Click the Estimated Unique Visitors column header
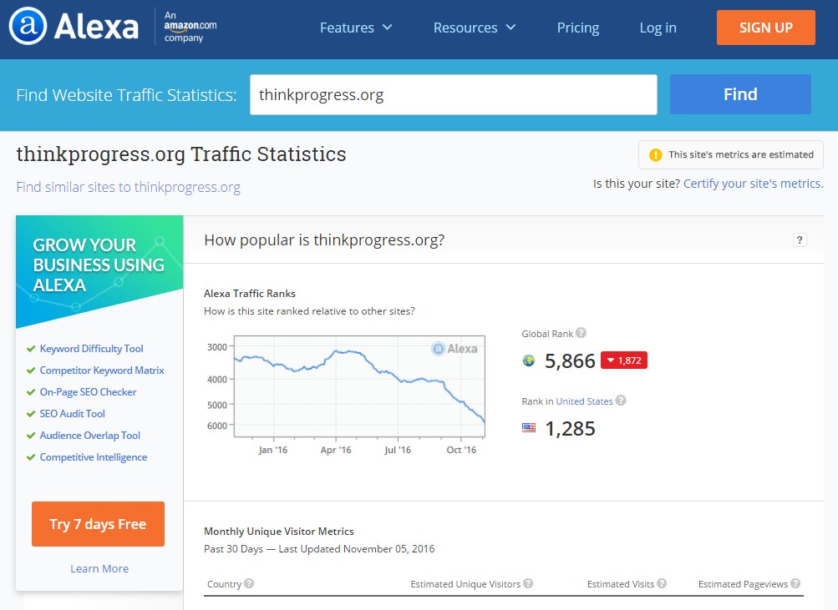 coord(465,584)
